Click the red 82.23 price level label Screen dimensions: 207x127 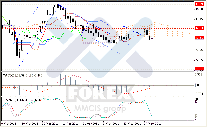(x=199, y=28)
